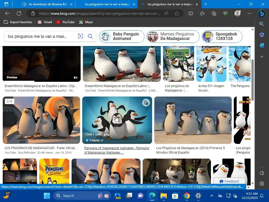Close the As Aventuras de Brunna tab
The image size is (269, 202).
coord(71,4)
